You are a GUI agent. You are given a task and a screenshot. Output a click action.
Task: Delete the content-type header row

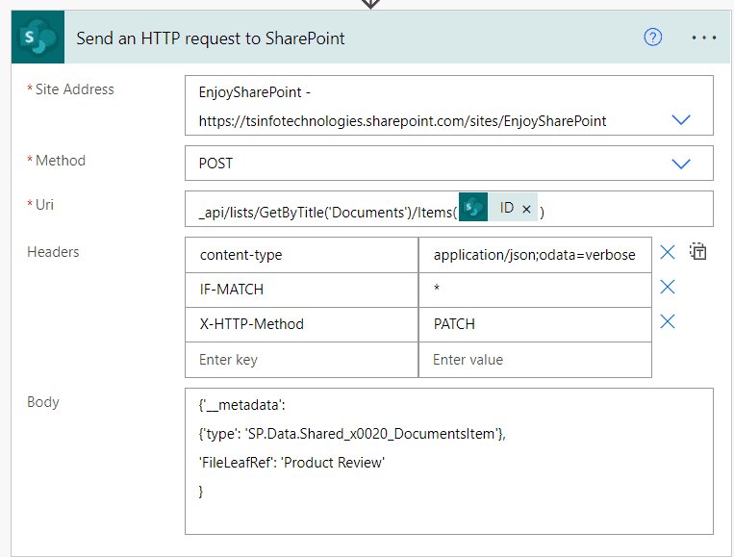667,252
